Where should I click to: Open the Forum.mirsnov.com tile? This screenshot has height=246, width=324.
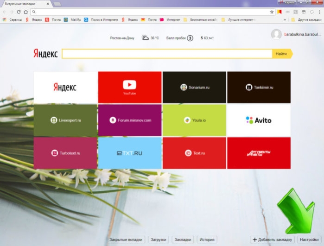coord(130,120)
